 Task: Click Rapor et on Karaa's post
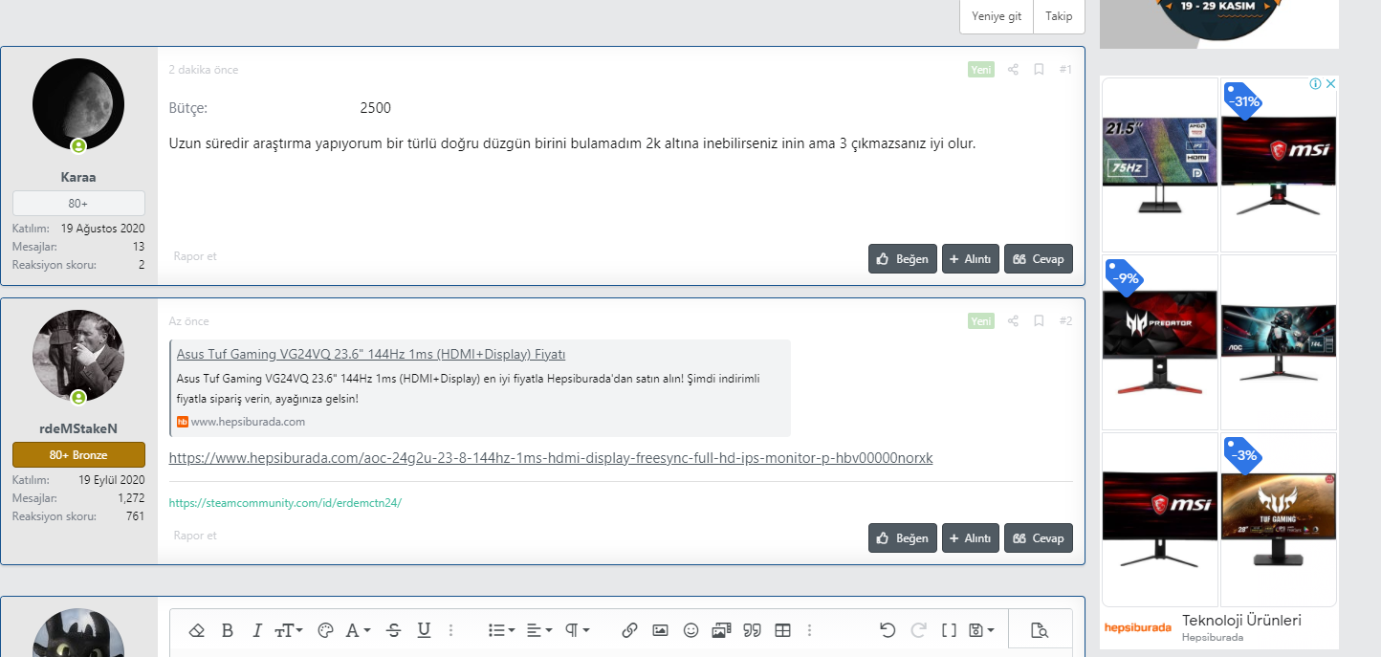pos(195,256)
